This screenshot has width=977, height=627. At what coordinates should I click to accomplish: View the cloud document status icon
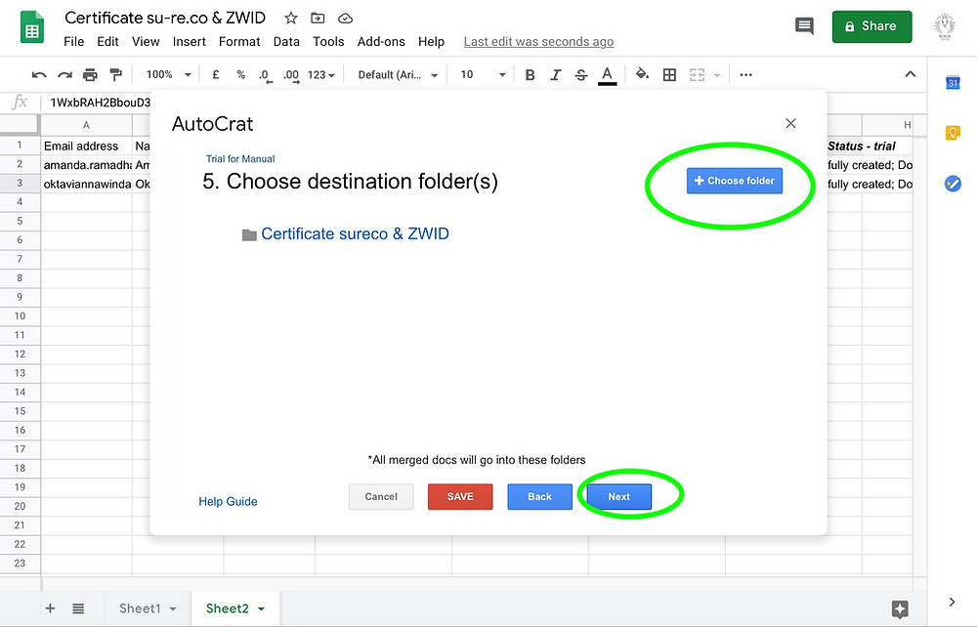coord(345,18)
